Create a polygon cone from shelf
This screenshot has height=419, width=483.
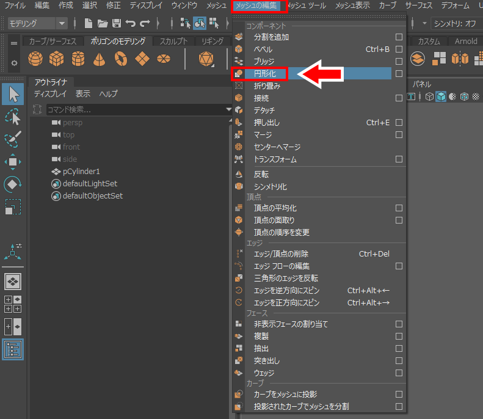pyautogui.click(x=98, y=59)
